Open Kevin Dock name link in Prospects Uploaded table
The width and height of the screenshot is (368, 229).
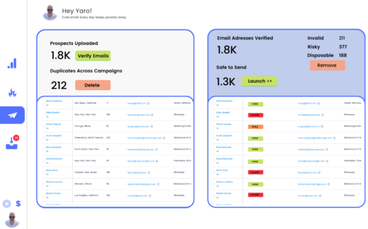pyautogui.click(x=52, y=170)
